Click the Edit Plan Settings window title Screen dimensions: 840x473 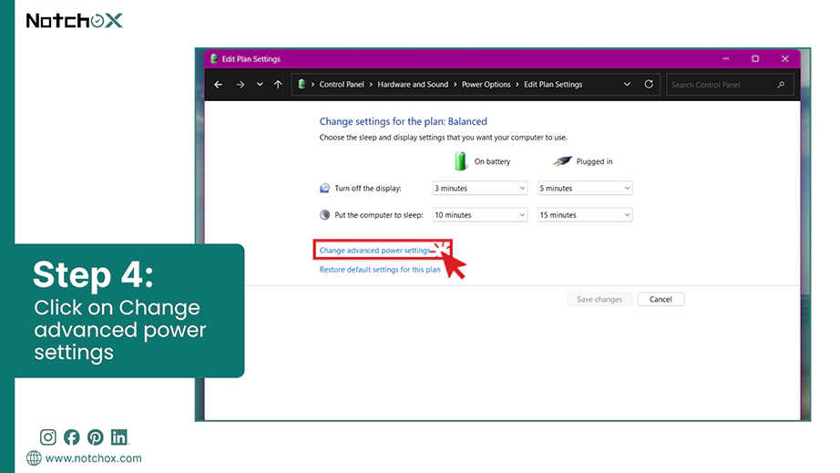tap(251, 59)
